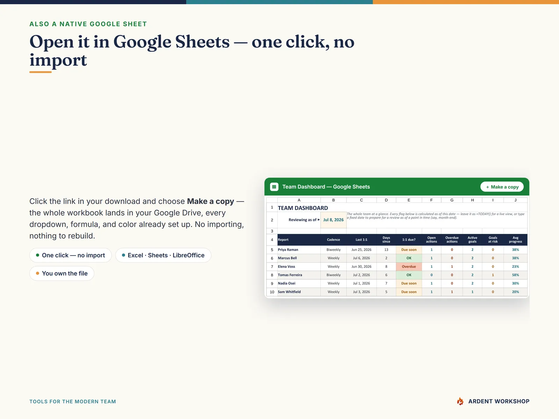
Task: Select the column E header
Action: (x=409, y=200)
